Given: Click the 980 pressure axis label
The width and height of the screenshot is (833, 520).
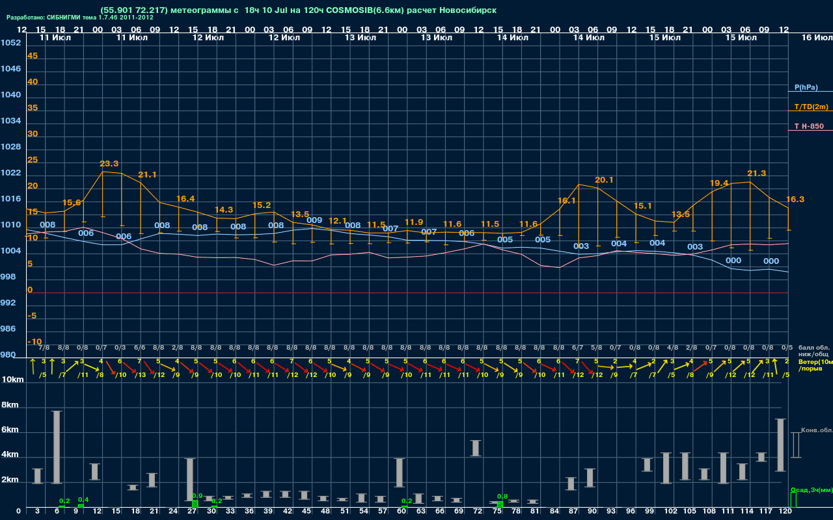Looking at the screenshot, I should coord(8,355).
